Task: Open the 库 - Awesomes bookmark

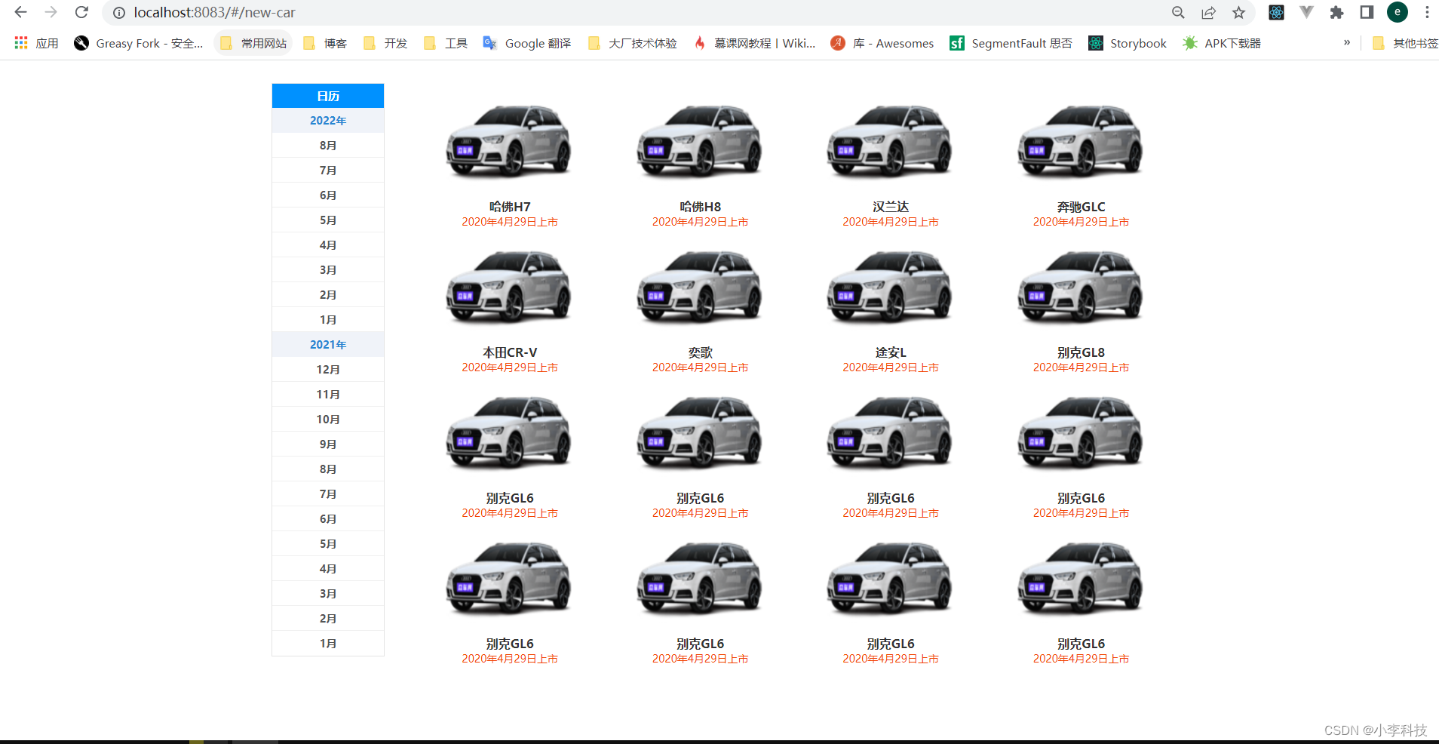Action: tap(882, 43)
